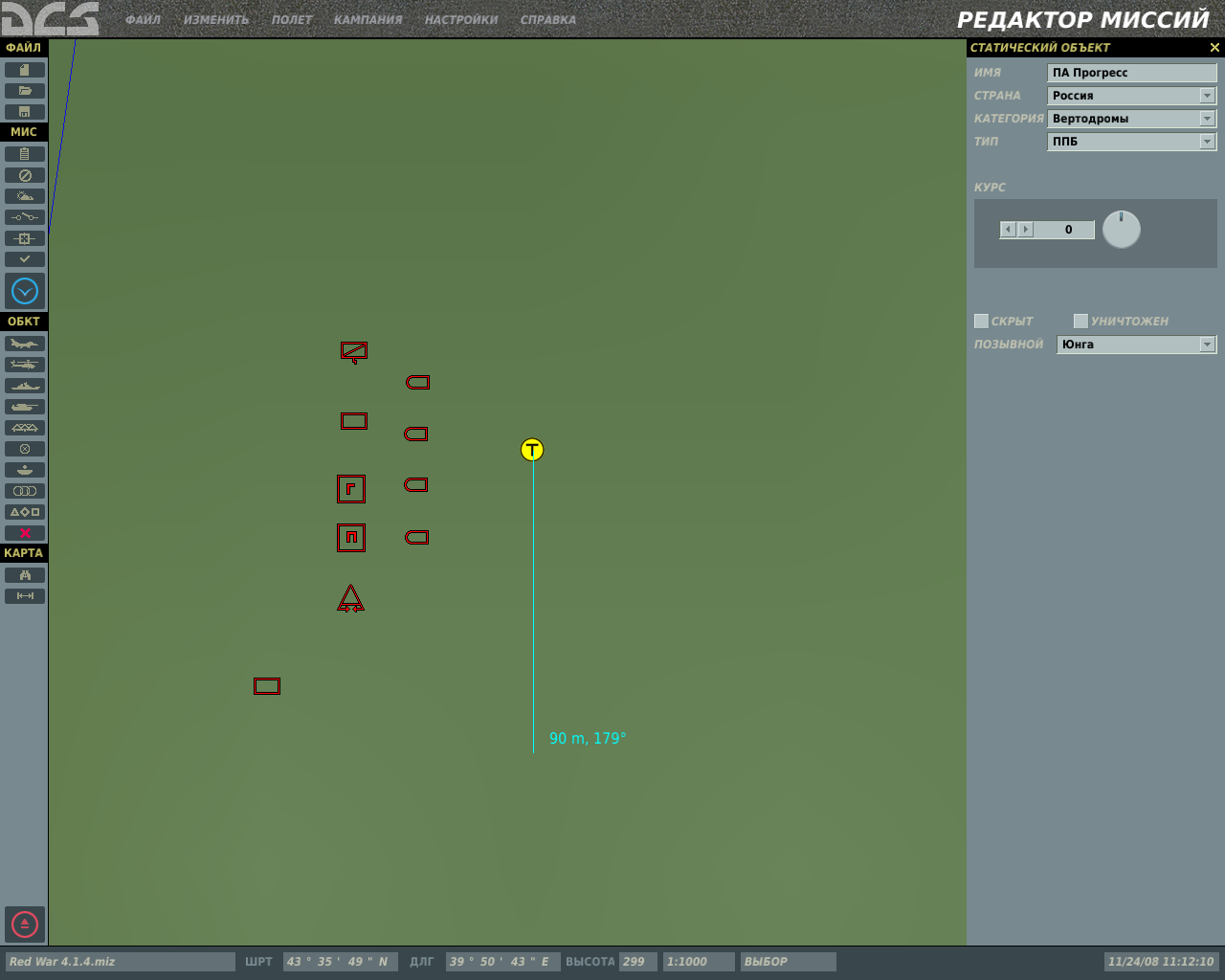Click the checkmark icon under МИС
The width and height of the screenshot is (1225, 980).
[25, 259]
